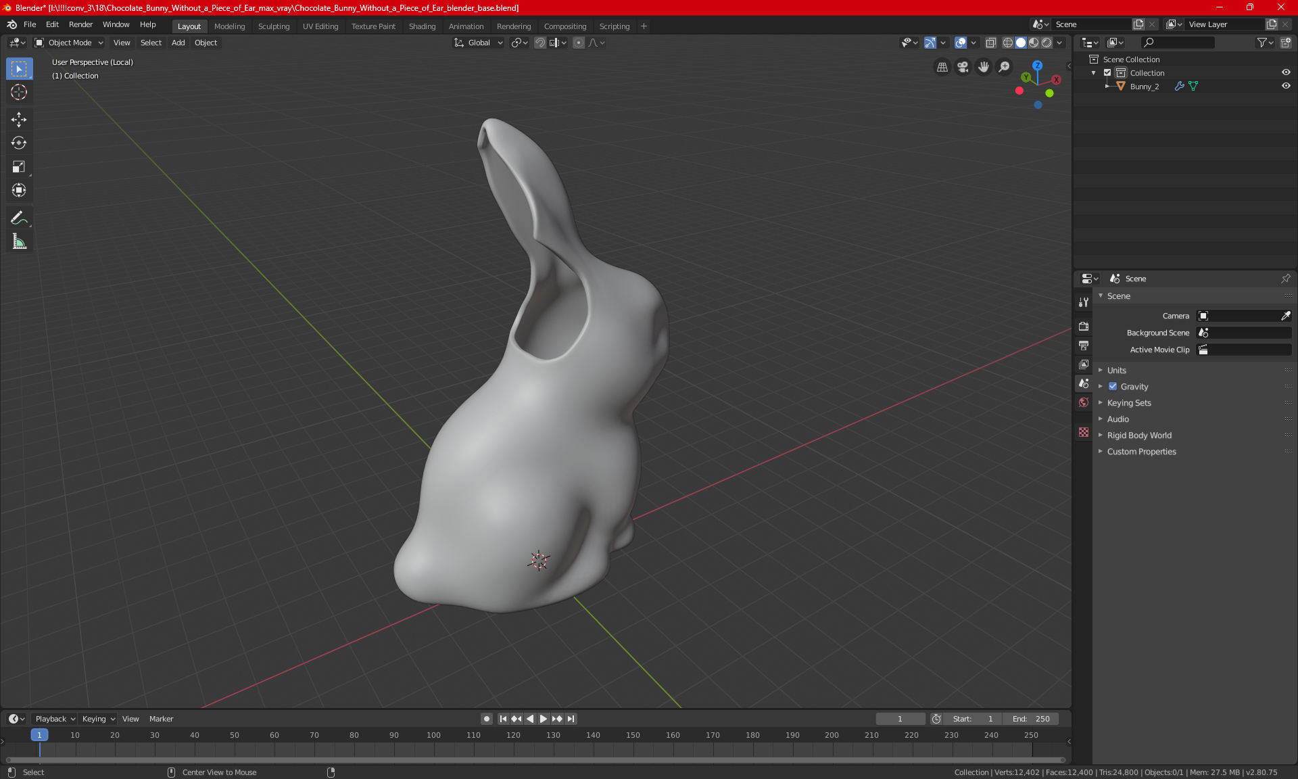
Task: Switch to wireframe shading
Action: tap(1007, 43)
